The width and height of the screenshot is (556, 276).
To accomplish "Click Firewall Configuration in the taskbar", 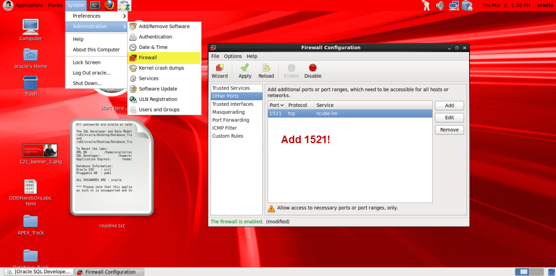I will pyautogui.click(x=110, y=272).
